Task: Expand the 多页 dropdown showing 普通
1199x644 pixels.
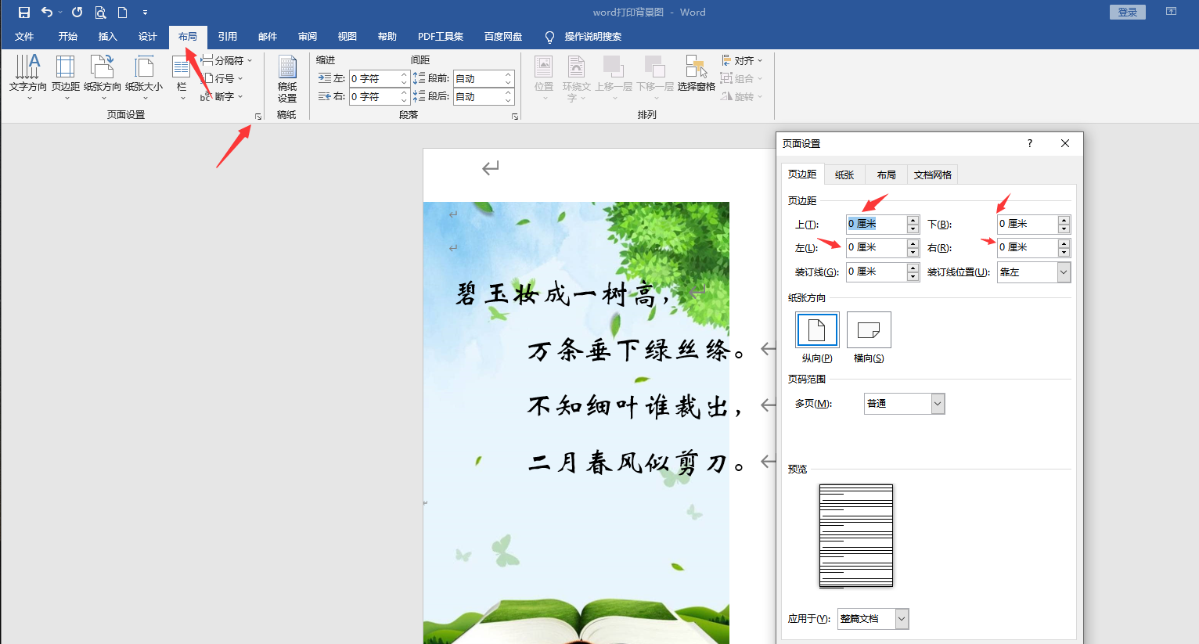Action: (x=938, y=404)
